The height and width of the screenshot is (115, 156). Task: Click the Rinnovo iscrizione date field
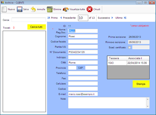point(139,42)
